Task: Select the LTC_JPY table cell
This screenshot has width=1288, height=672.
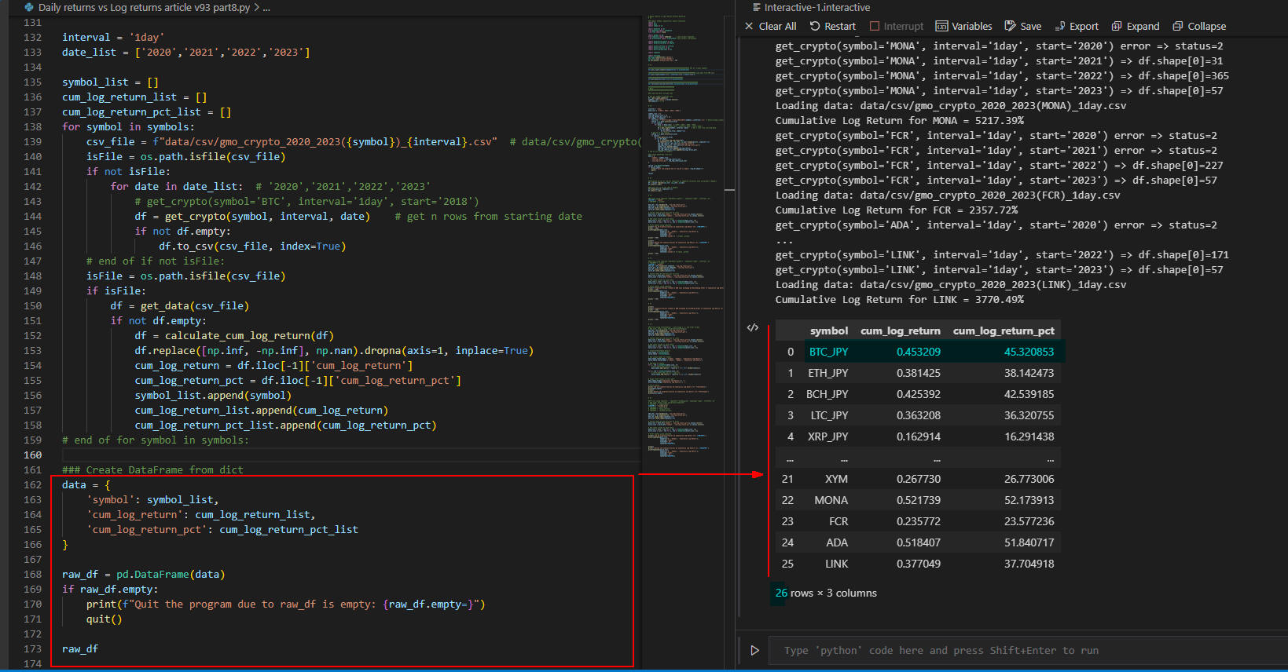Action: coord(829,415)
